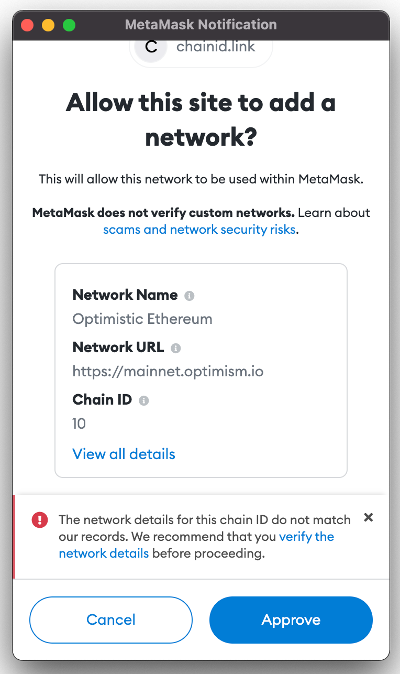Approve adding the network

(x=291, y=620)
